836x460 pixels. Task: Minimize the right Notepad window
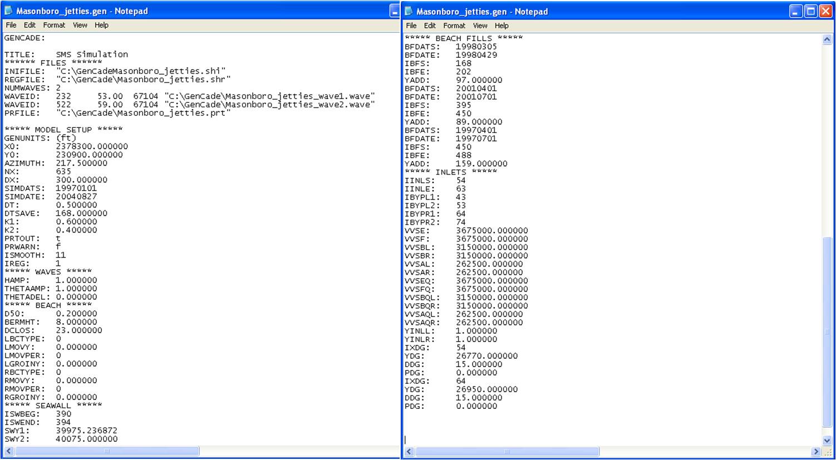796,11
